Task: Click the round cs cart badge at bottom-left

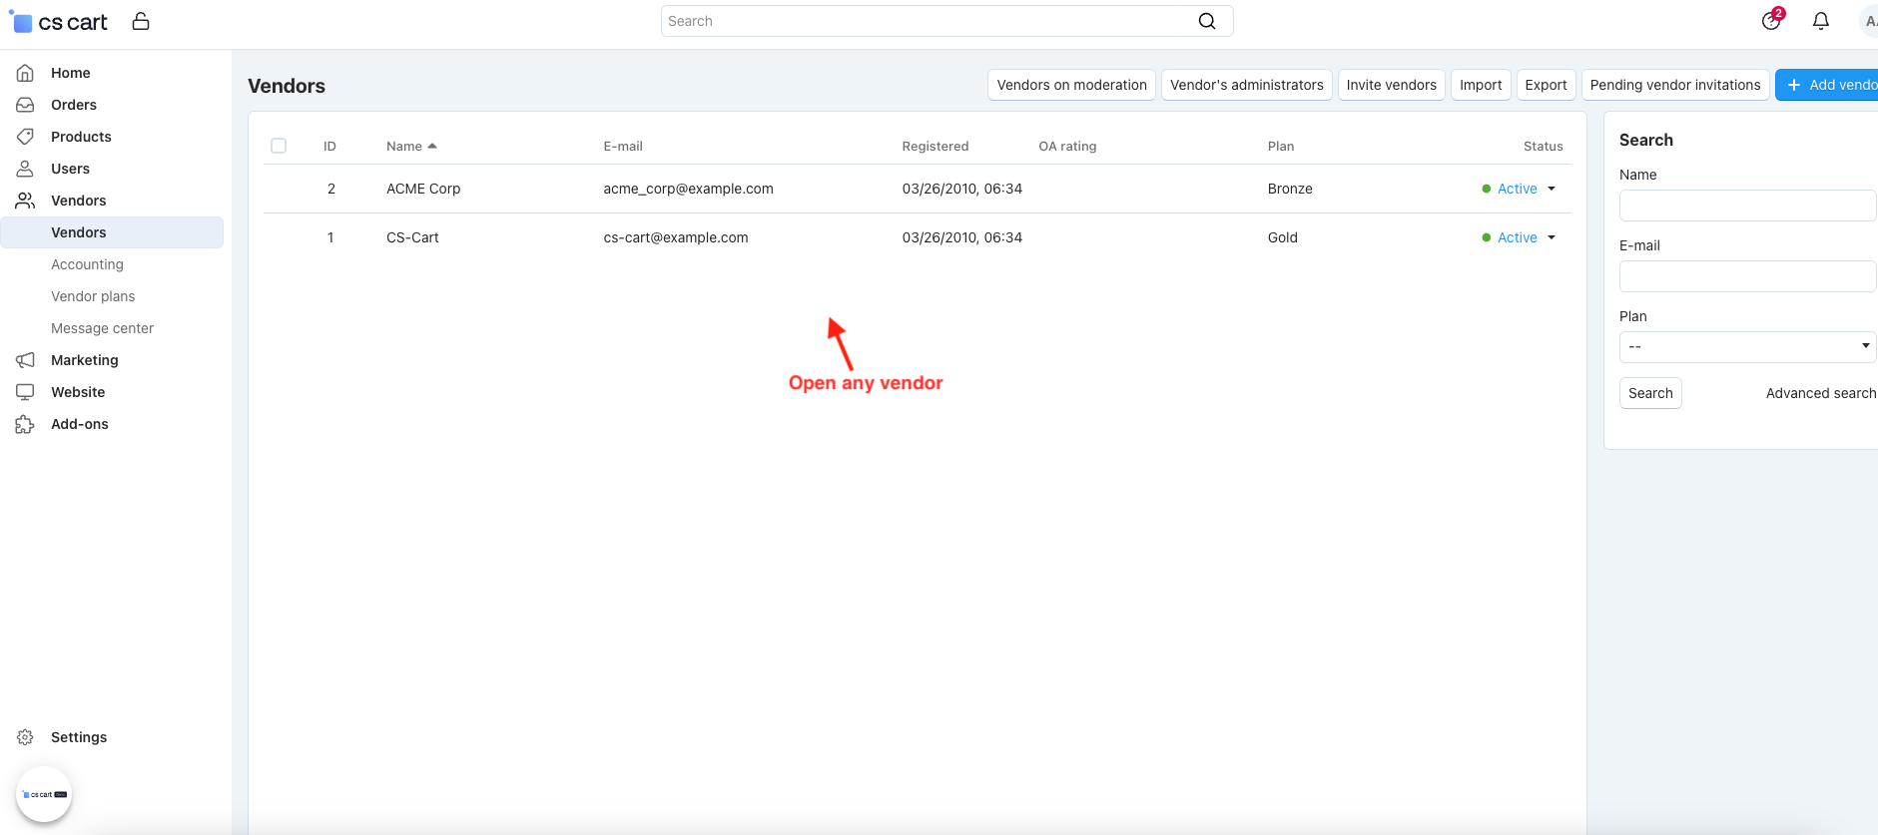Action: click(44, 794)
